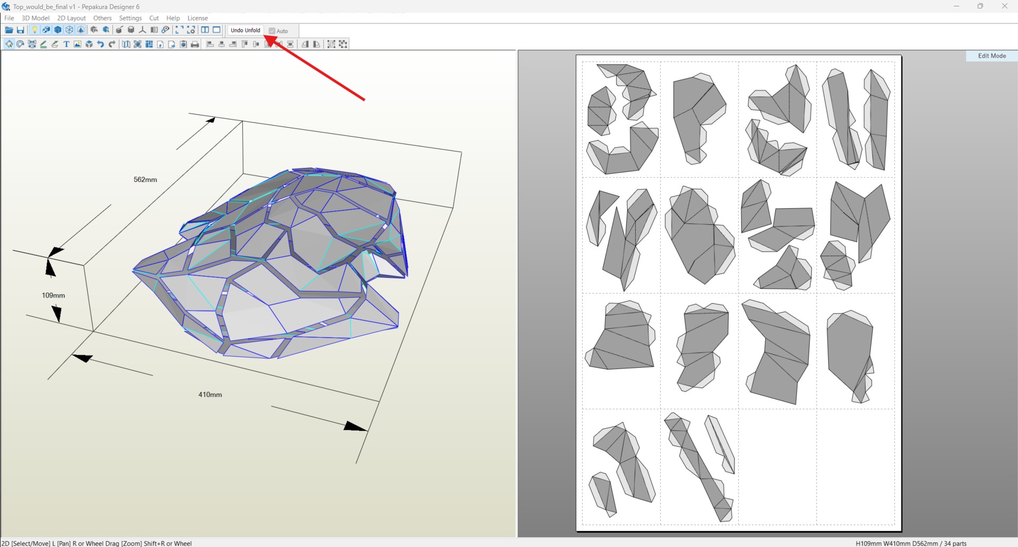Click the blue 3D box tool icon
This screenshot has width=1018, height=547.
tap(89, 44)
